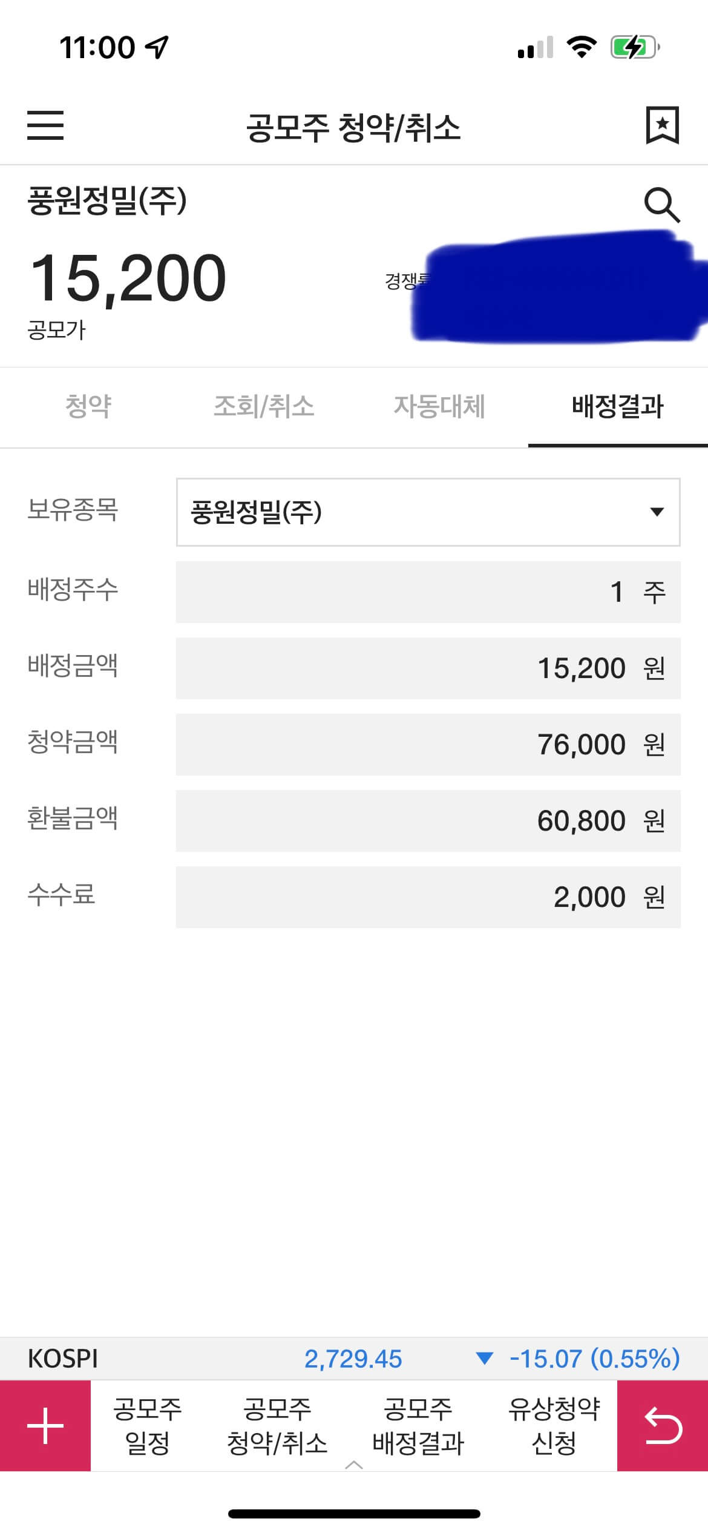Switch to the 조회/취소 tab

point(264,406)
